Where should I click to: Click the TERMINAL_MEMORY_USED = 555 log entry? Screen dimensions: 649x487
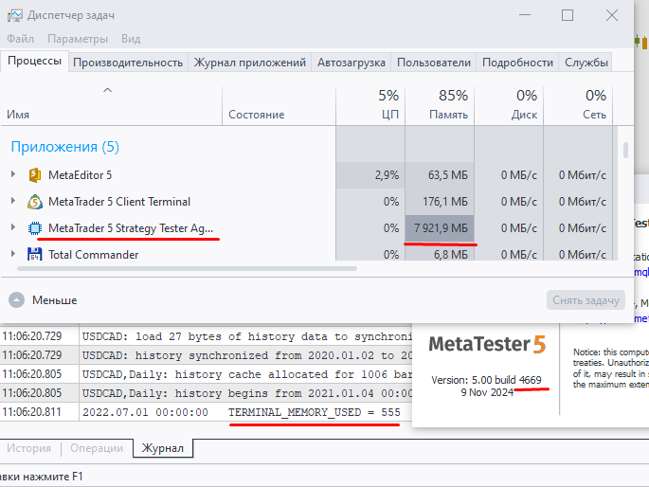coord(315,412)
